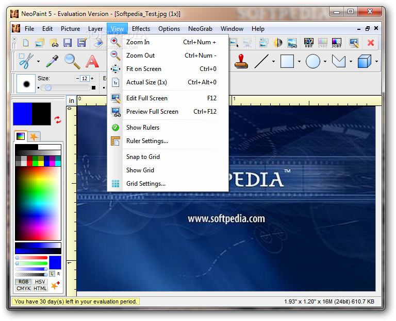Click the Browse folder with glasses icon
This screenshot has height=321, width=396.
click(x=54, y=43)
